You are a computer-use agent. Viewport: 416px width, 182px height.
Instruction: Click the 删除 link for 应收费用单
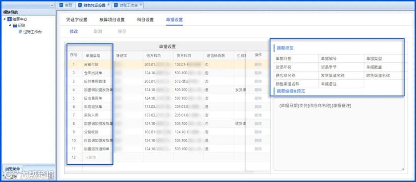[258, 98]
